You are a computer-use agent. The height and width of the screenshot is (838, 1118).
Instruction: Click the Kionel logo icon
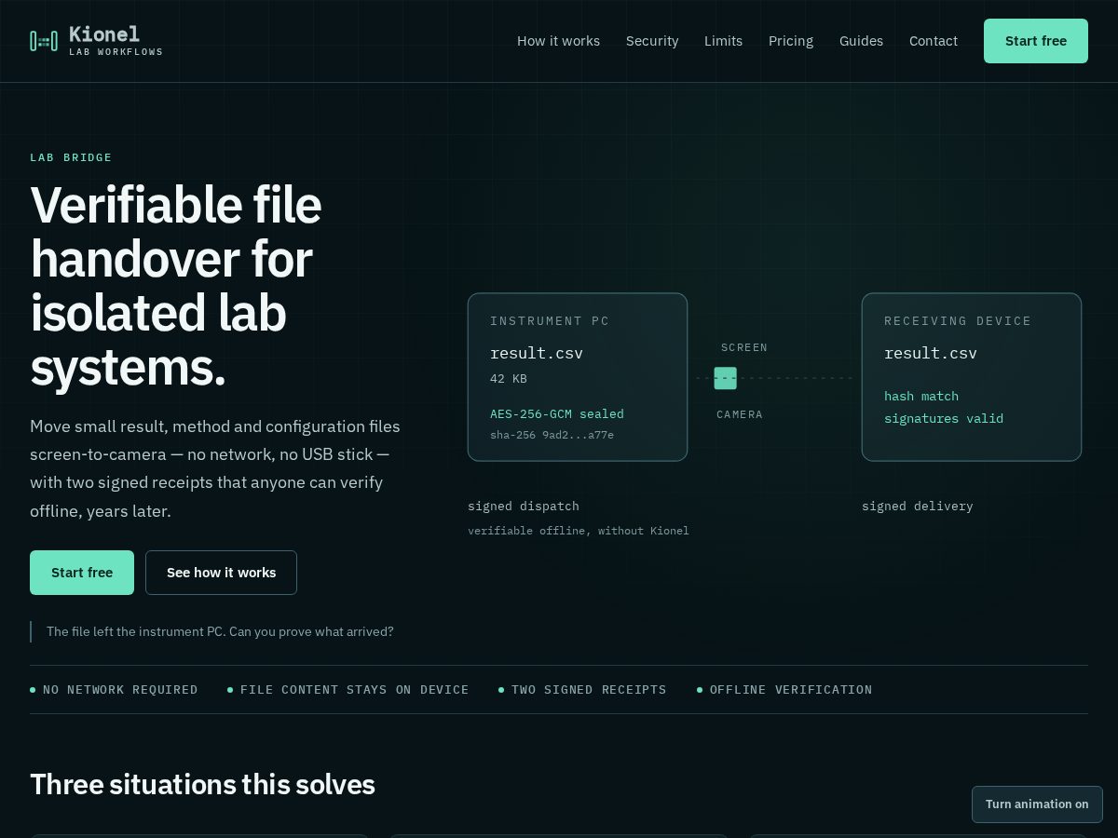point(44,41)
